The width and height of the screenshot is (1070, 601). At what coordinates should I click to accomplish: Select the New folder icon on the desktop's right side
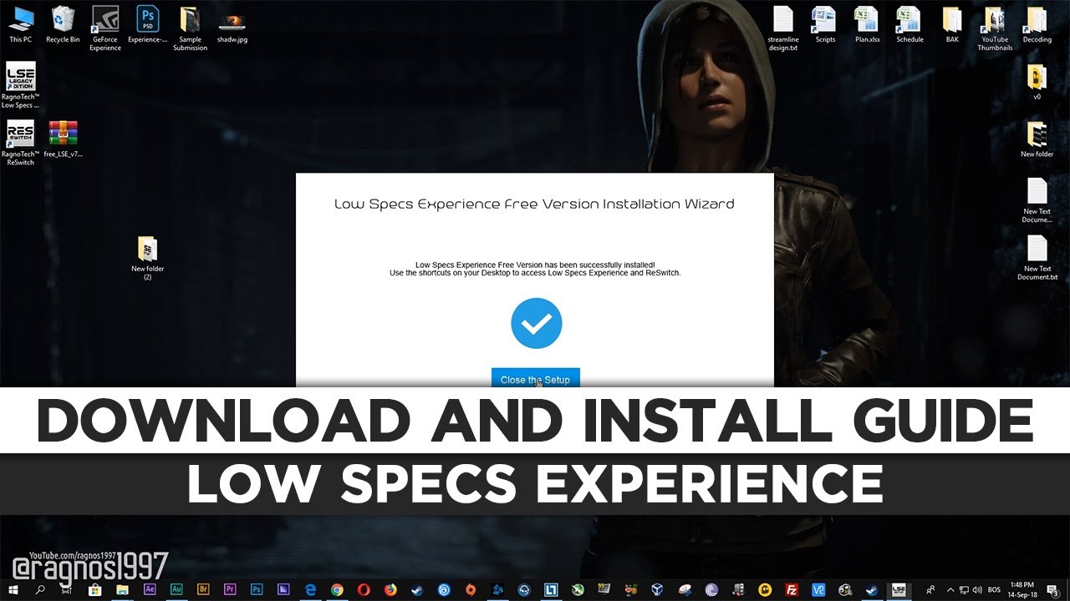point(1037,139)
